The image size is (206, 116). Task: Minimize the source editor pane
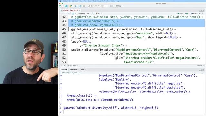tap(200, 11)
